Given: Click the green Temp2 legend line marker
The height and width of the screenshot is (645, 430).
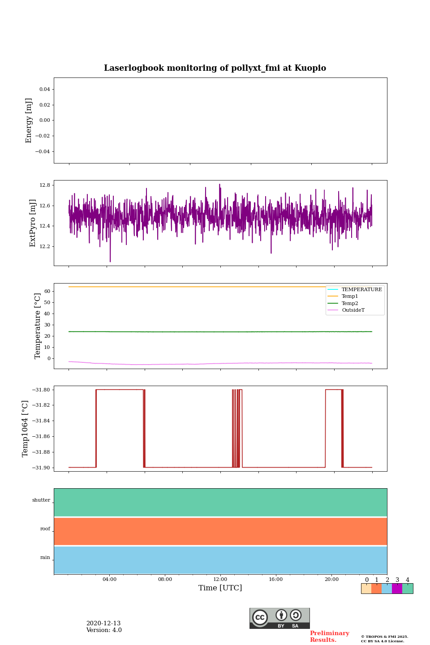Looking at the screenshot, I should [x=333, y=304].
